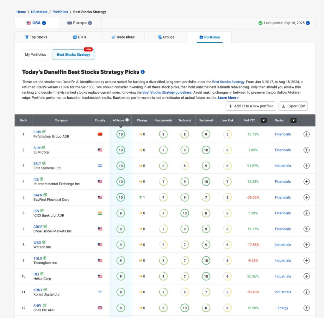This screenshot has width=324, height=318.
Task: Click Financials sector link in BAFN row
Action: point(283,198)
